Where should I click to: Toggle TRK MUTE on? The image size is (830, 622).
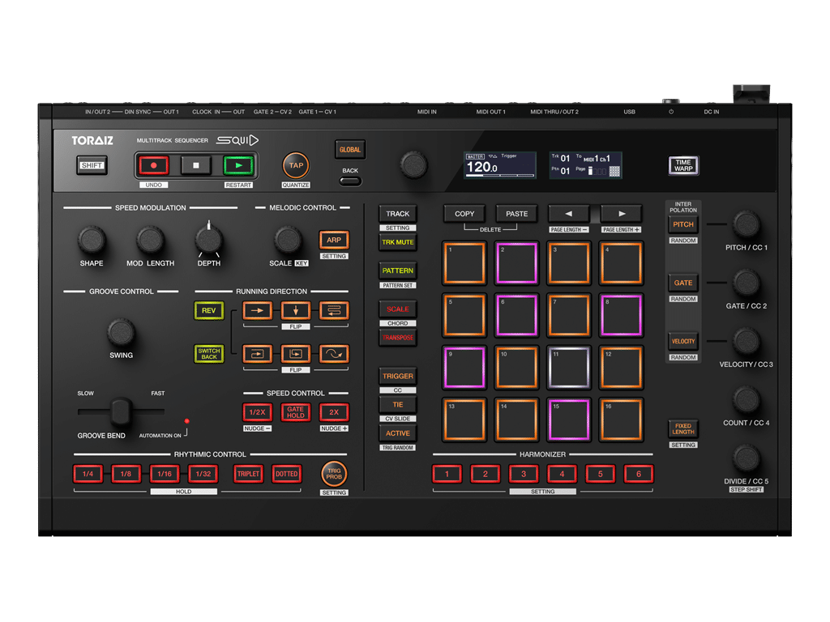coord(397,242)
